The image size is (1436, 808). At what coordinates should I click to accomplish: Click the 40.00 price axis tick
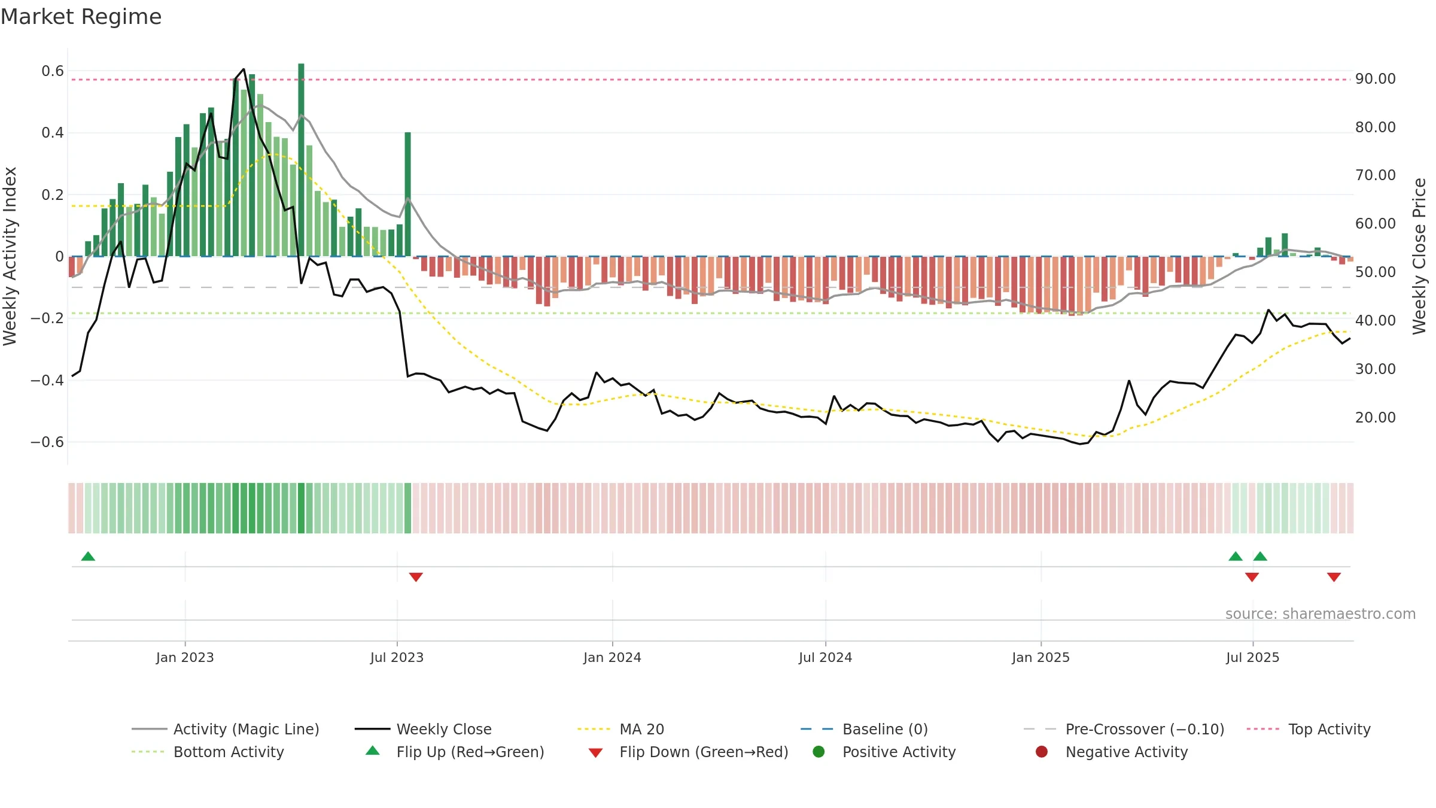1375,321
